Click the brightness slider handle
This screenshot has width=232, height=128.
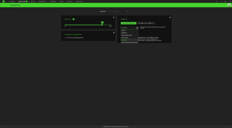click(x=102, y=25)
